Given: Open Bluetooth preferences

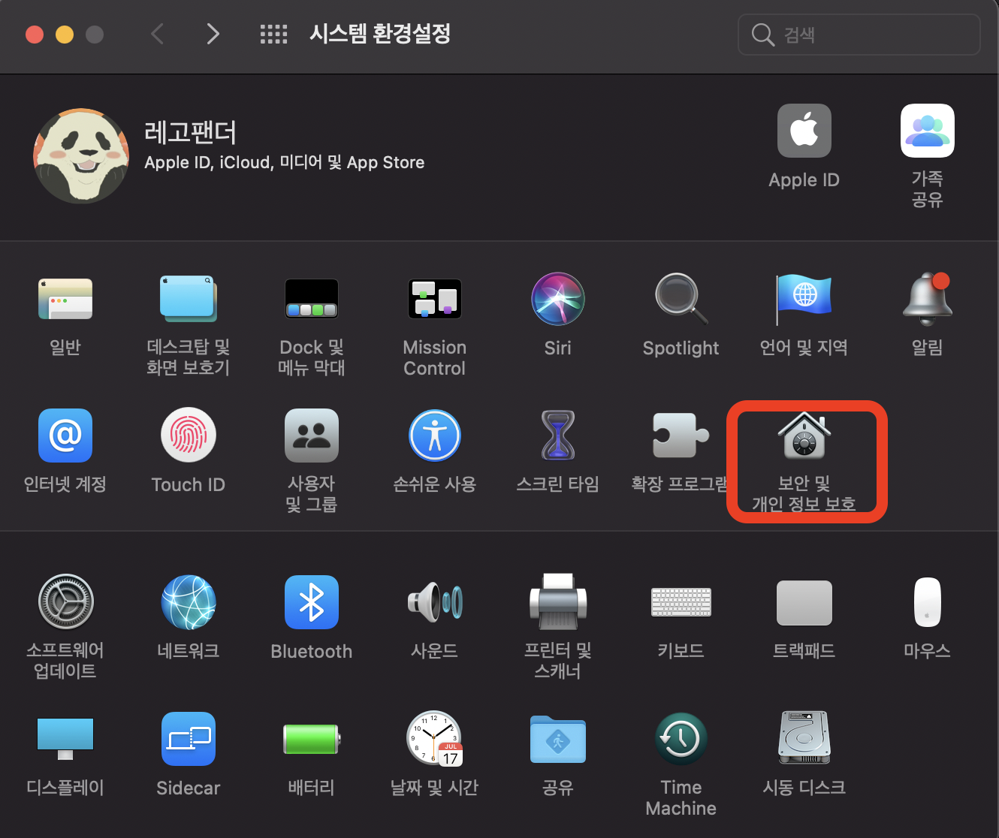Looking at the screenshot, I should [312, 602].
